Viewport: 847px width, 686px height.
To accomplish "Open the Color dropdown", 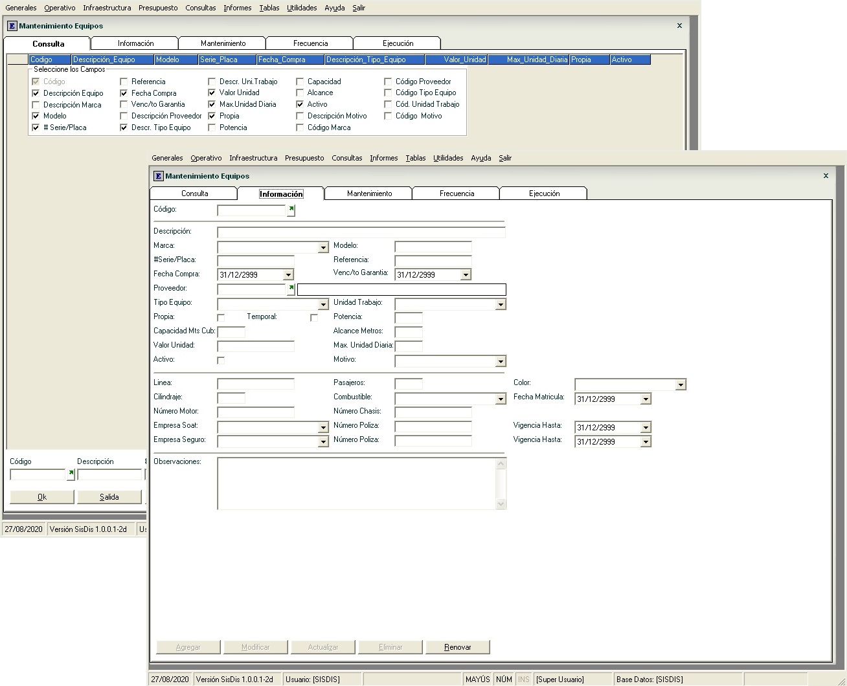I will [680, 385].
